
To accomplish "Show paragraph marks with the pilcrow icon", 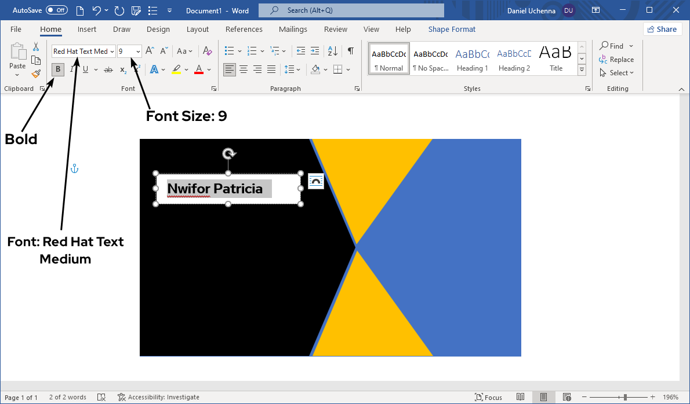I will [x=350, y=51].
